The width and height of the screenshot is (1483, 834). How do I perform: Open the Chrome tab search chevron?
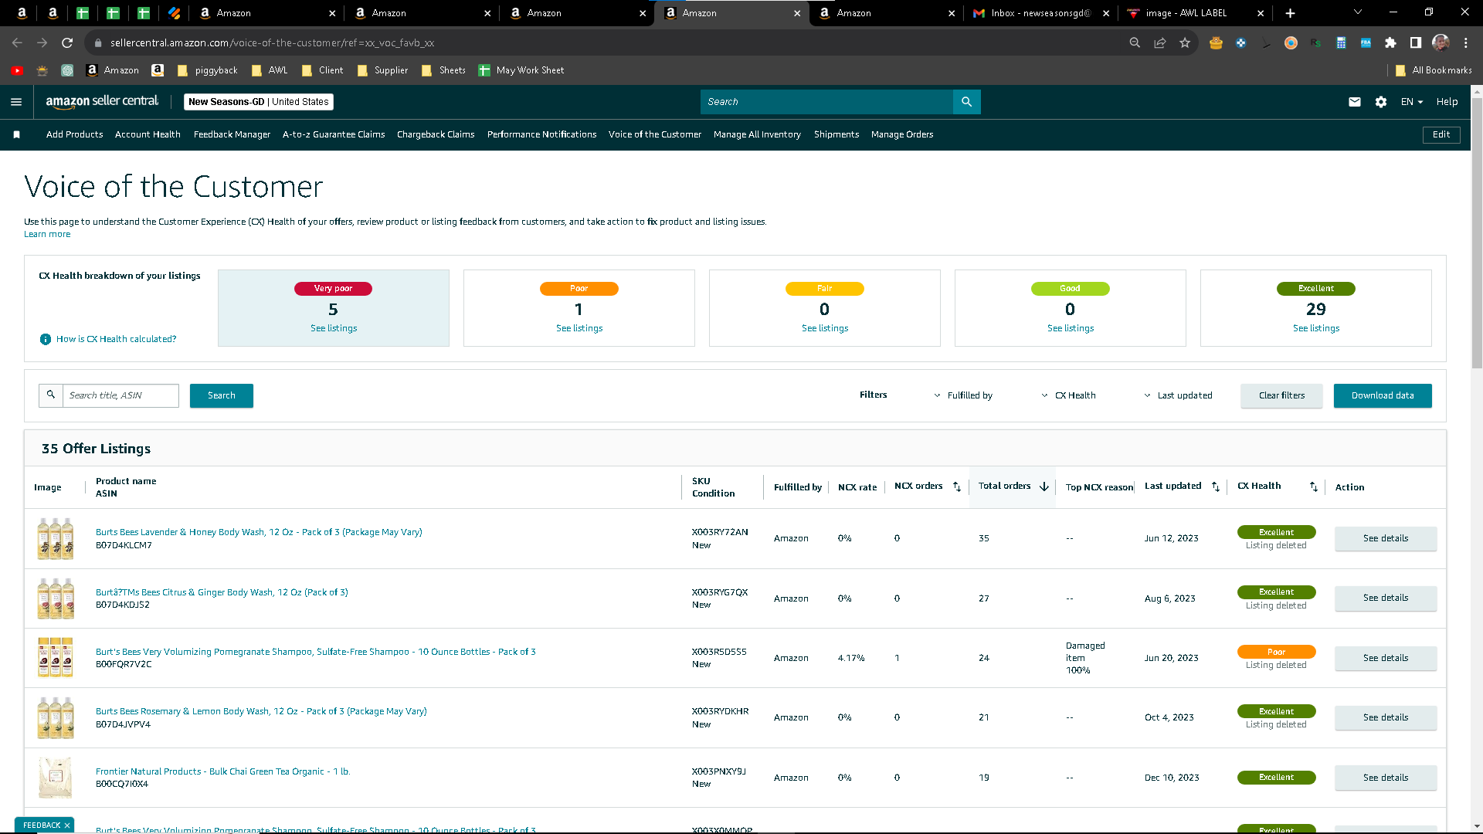click(1358, 12)
